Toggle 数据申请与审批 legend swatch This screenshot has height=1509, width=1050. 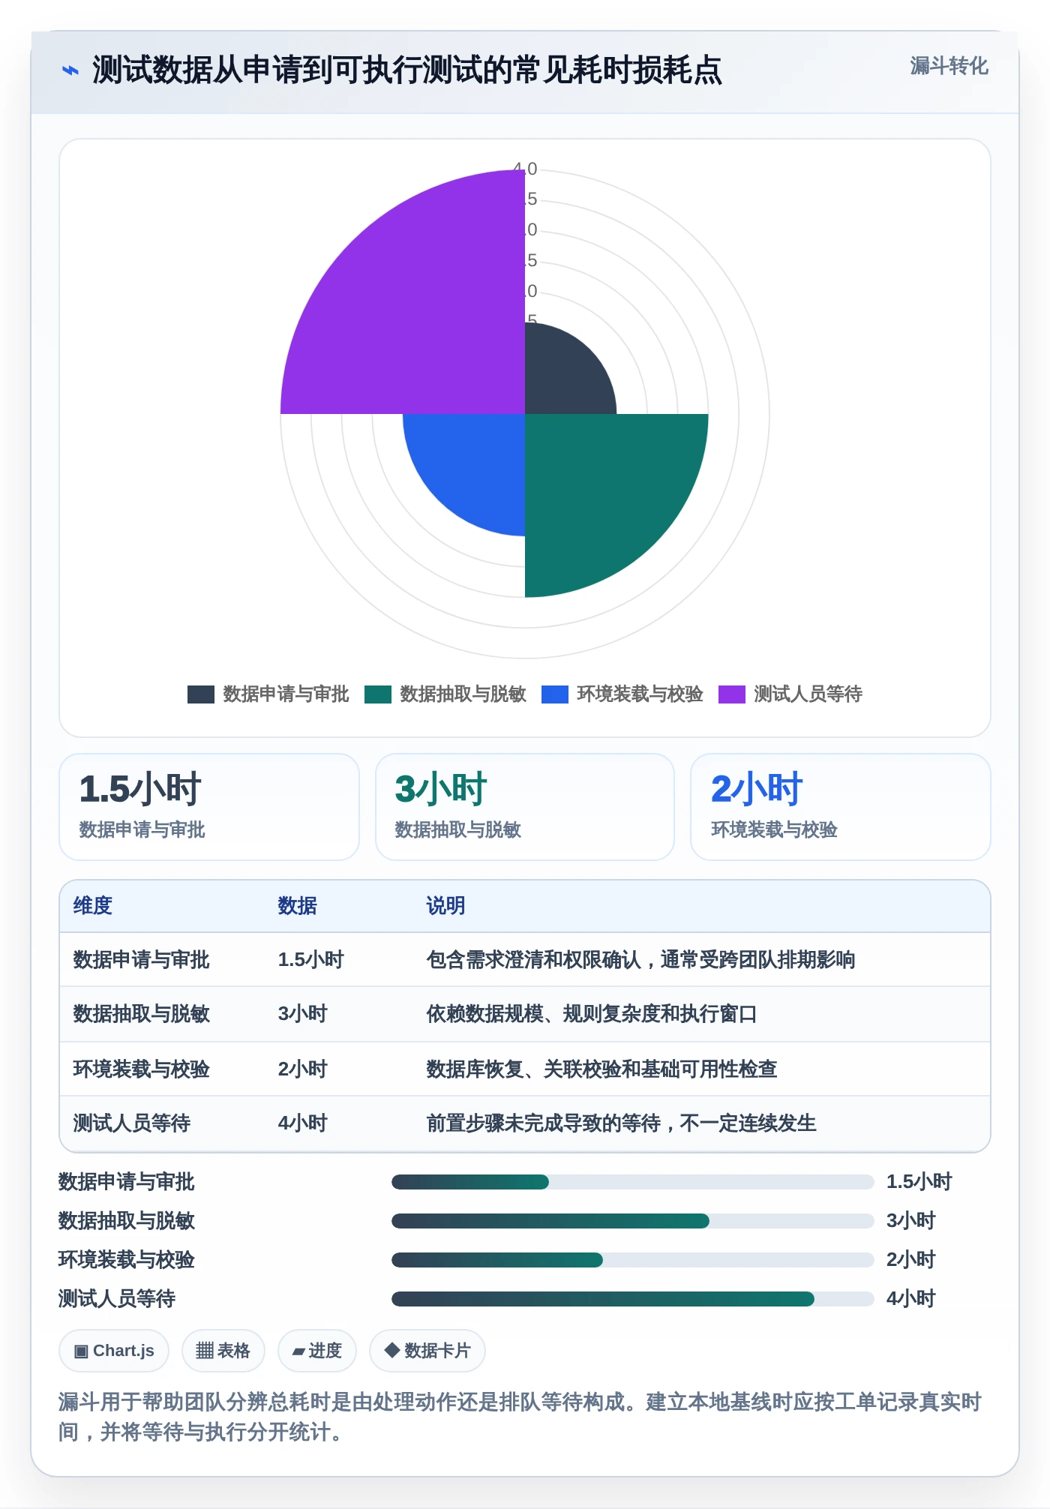point(200,694)
